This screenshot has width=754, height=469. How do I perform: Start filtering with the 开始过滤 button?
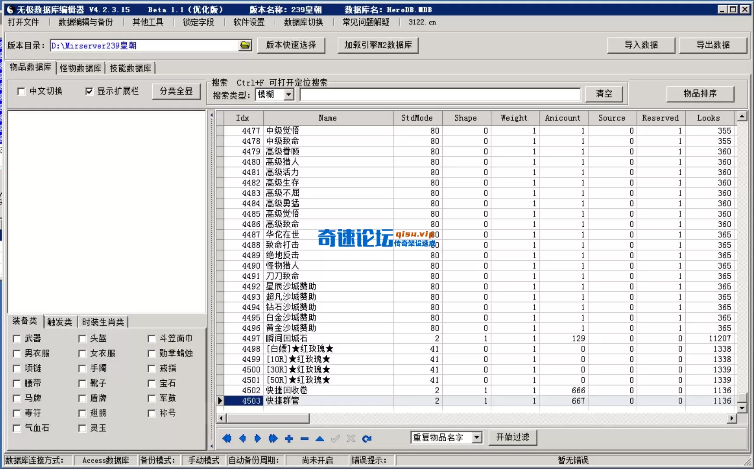[513, 437]
